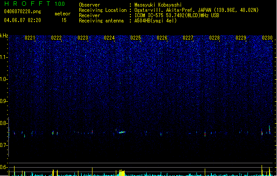This screenshot has height=176, width=277.
Task: Click the 0230 time marker
Action: 267,38
